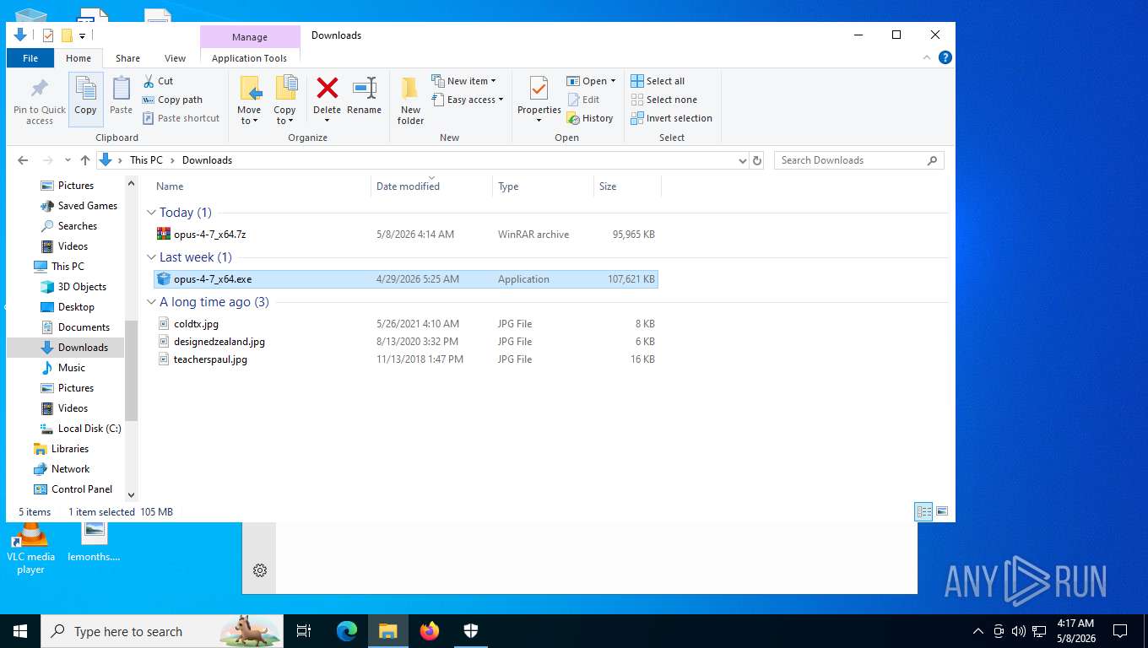Screen dimensions: 1148x648
Task: Open the Move to menu
Action: tap(249, 100)
